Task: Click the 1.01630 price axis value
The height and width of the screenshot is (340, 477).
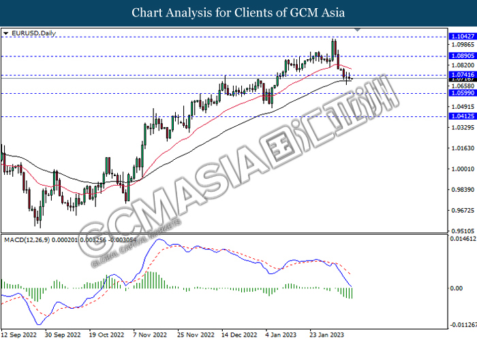Action: 463,148
